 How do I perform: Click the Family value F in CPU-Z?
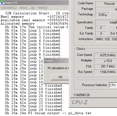tap(101, 28)
